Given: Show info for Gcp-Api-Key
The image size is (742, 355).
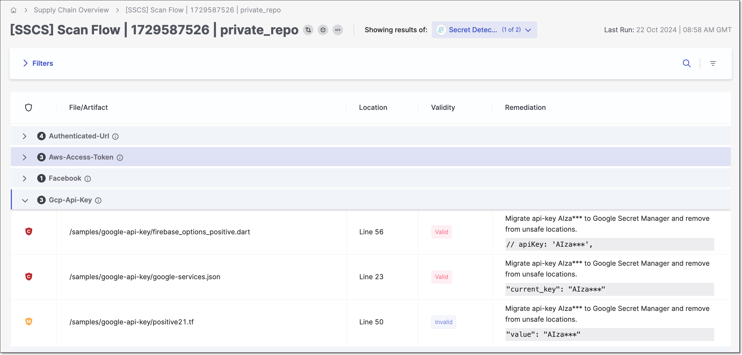Looking at the screenshot, I should pos(98,200).
